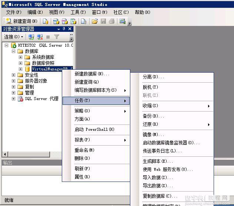This screenshot has height=206, width=234.
Task: Open 策略(O) submenu
Action: [x=96, y=111]
